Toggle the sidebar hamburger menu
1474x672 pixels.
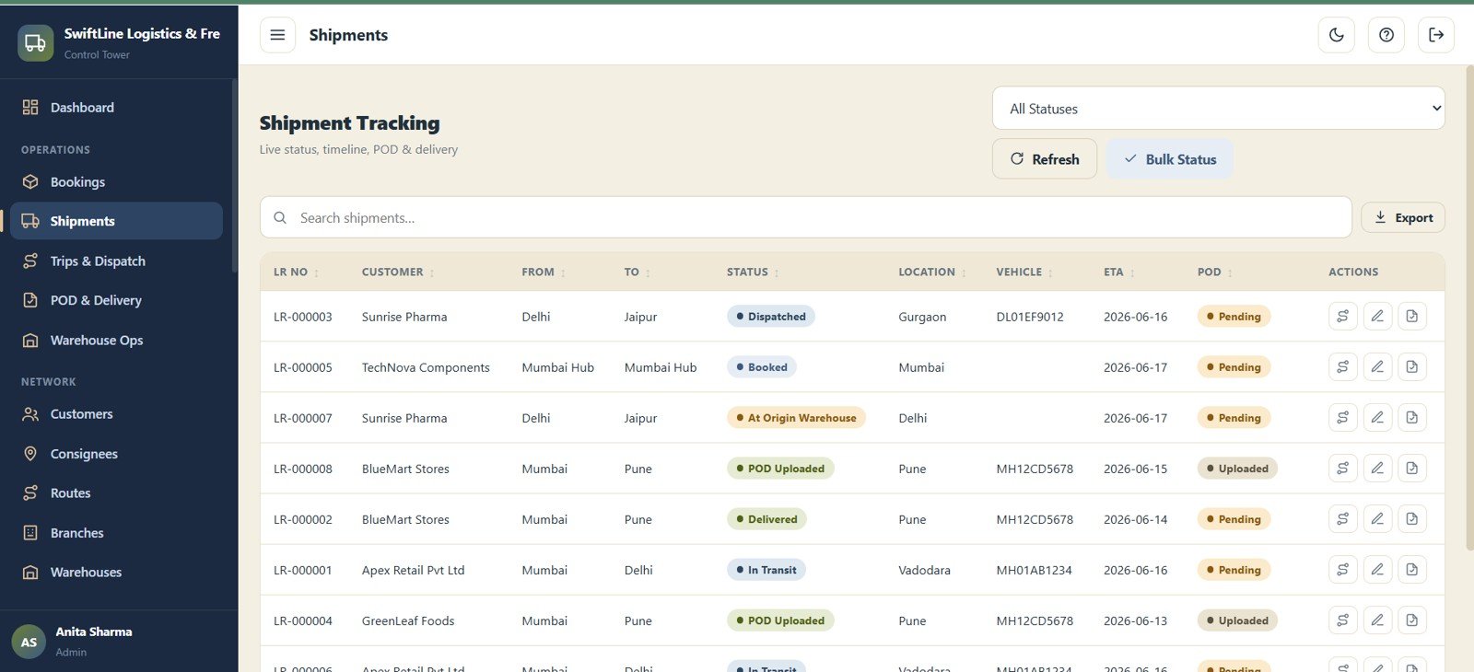click(277, 35)
